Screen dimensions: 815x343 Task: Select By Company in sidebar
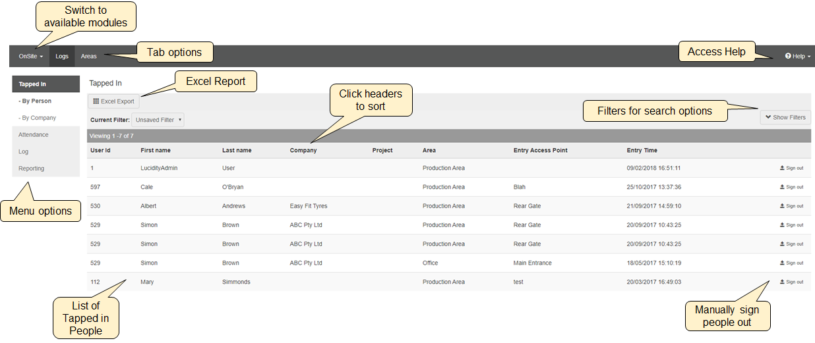39,118
